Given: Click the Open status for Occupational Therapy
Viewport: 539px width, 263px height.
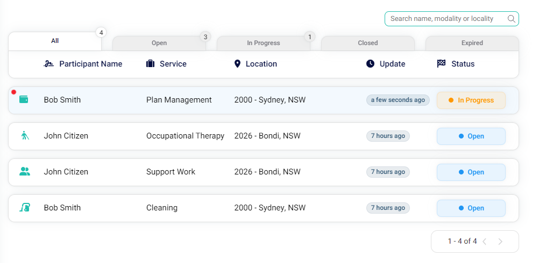Looking at the screenshot, I should tap(471, 136).
